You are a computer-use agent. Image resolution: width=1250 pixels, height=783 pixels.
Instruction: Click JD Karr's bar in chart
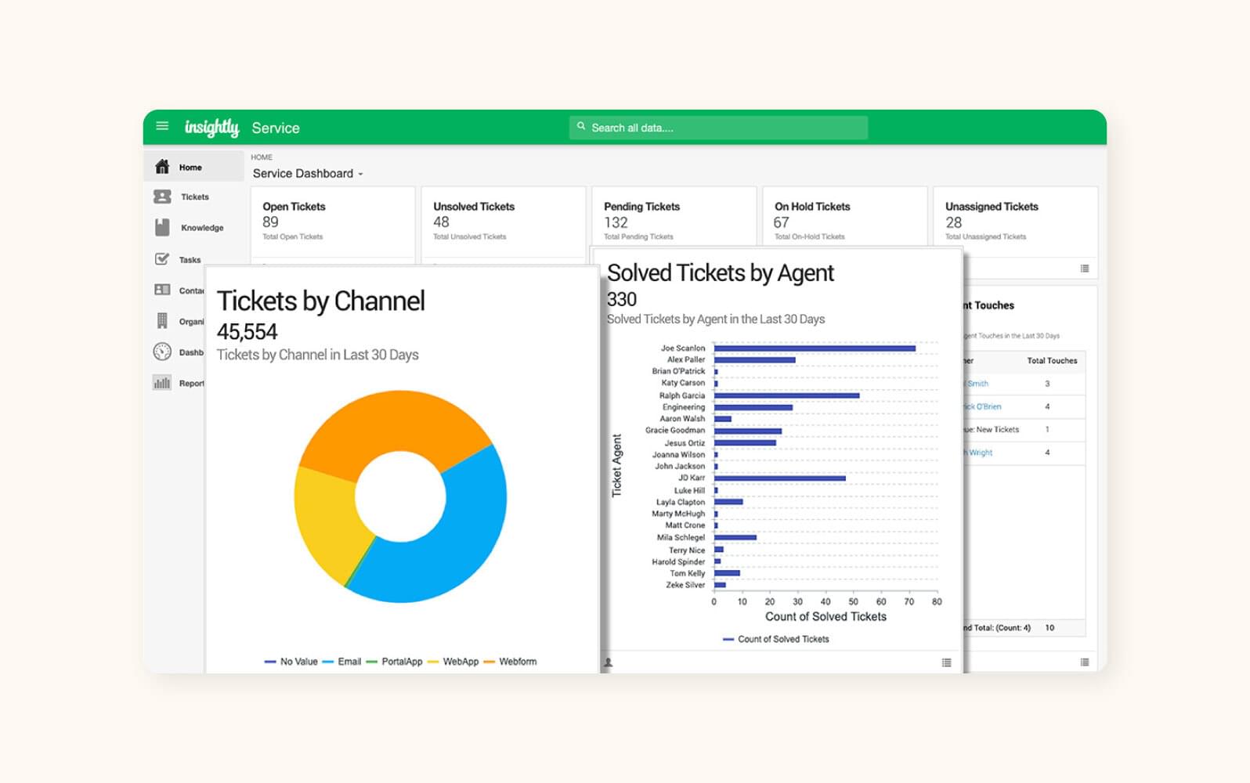click(x=779, y=478)
